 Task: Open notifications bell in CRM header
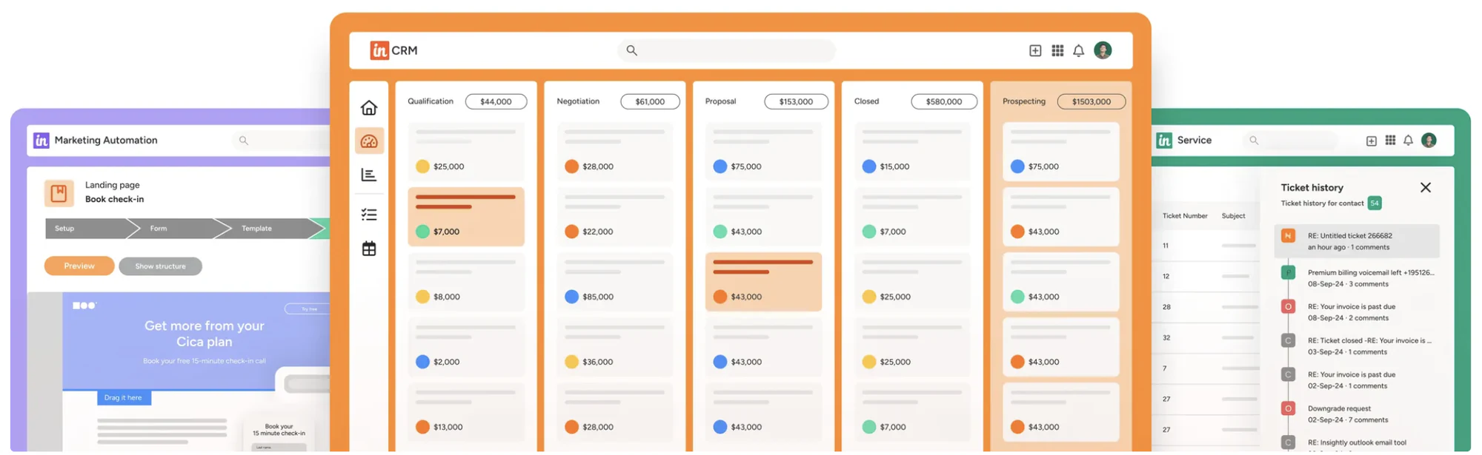point(1079,50)
